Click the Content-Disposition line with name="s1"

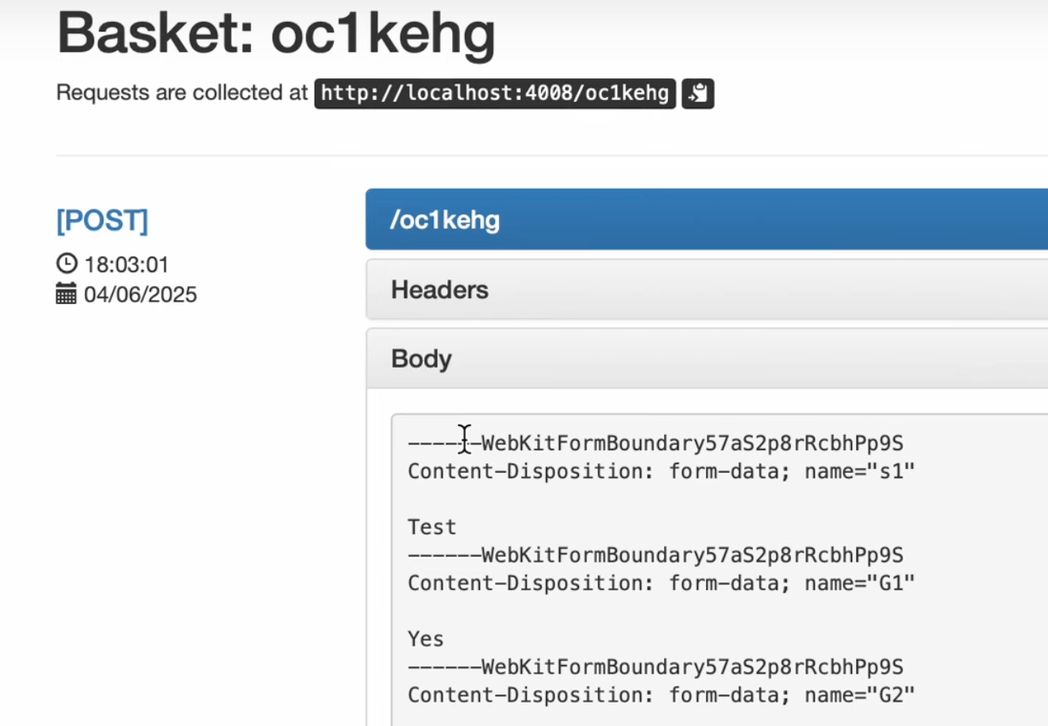(x=661, y=471)
